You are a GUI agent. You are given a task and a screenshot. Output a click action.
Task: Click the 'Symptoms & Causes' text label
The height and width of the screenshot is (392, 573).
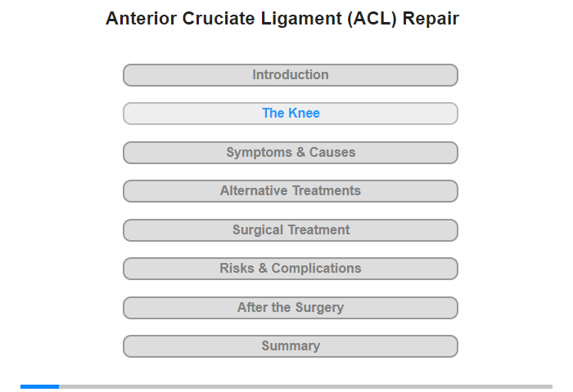tap(291, 153)
